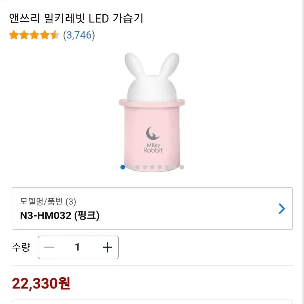The height and width of the screenshot is (304, 304).
Task: Tap the orange star rating
Action: click(34, 35)
